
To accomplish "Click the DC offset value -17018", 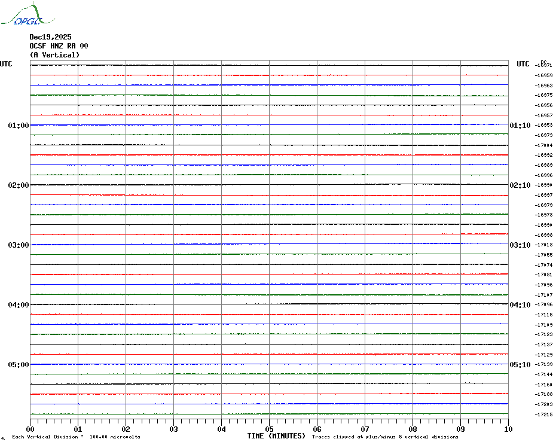I will pyautogui.click(x=543, y=245).
